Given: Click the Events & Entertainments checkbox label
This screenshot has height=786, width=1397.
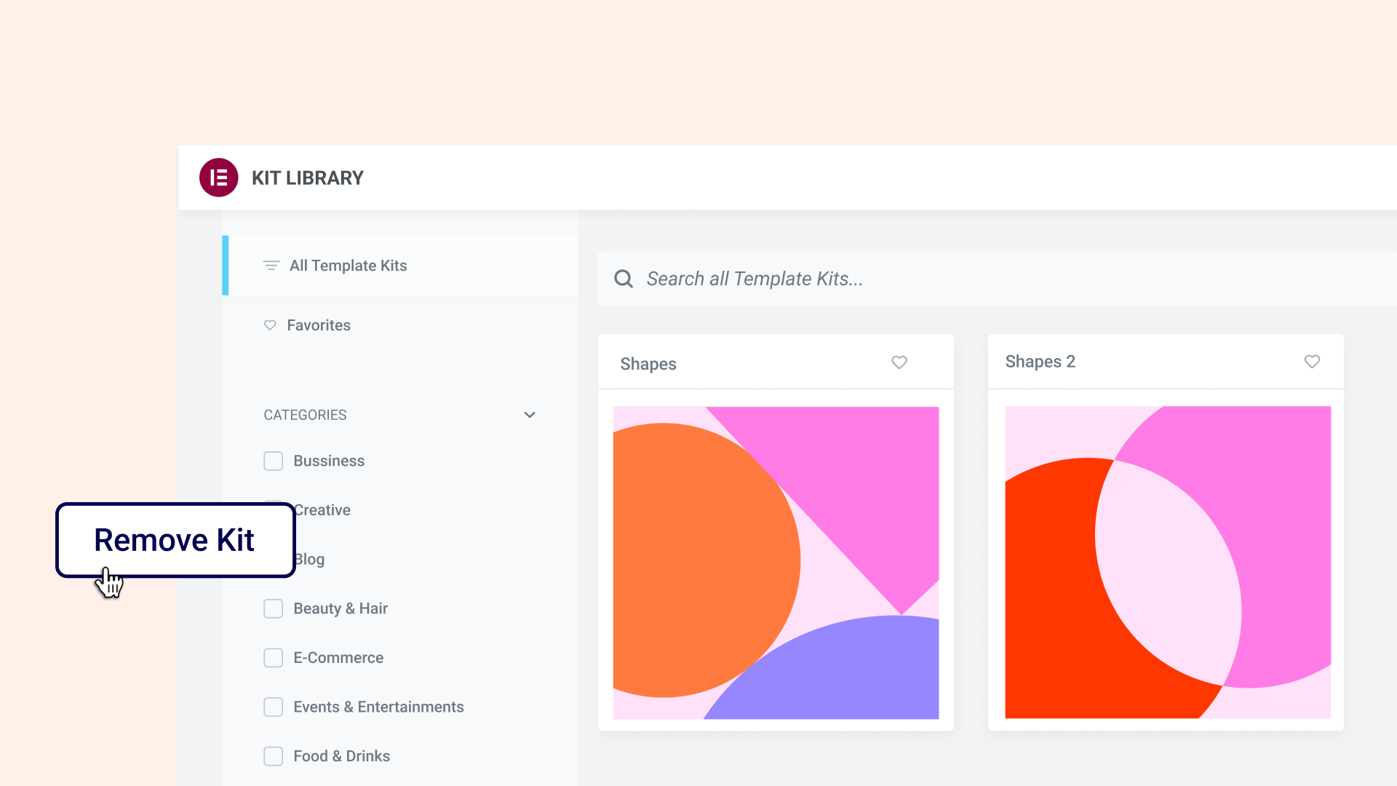Looking at the screenshot, I should click(x=380, y=707).
